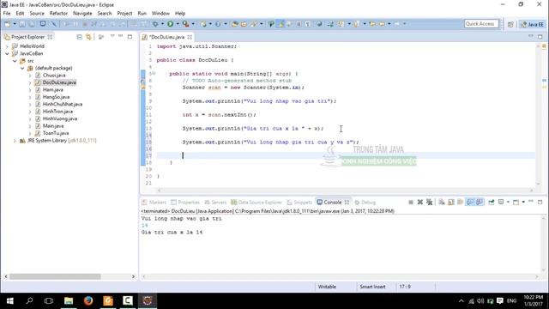Open Firefox from the taskbar
Image resolution: width=549 pixels, height=309 pixels.
click(88, 300)
